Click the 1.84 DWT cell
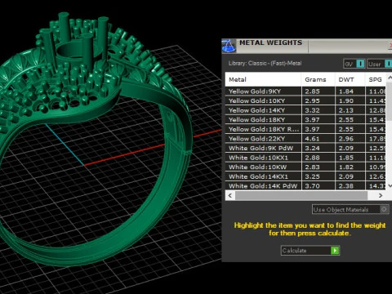Image resolution: width=392 pixels, height=294 pixels. (350, 91)
